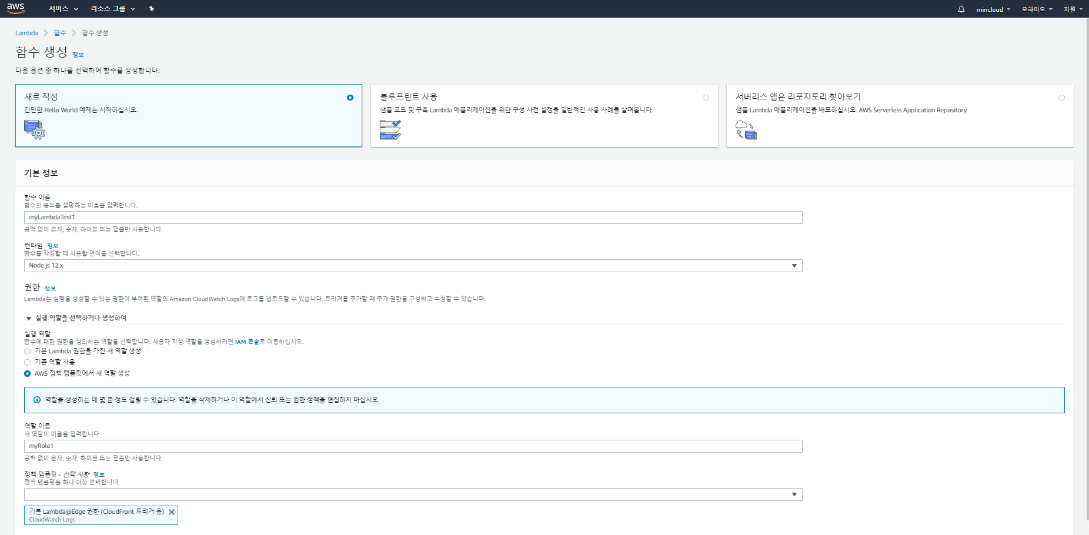
Task: Open the Node.js 12.x runtime dropdown
Action: 413,266
